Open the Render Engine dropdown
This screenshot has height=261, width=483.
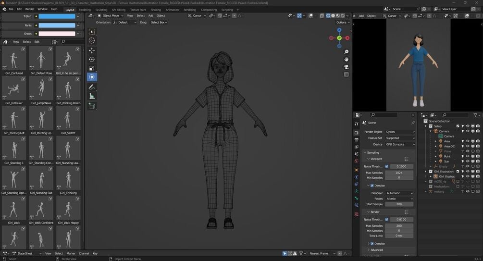pos(400,132)
